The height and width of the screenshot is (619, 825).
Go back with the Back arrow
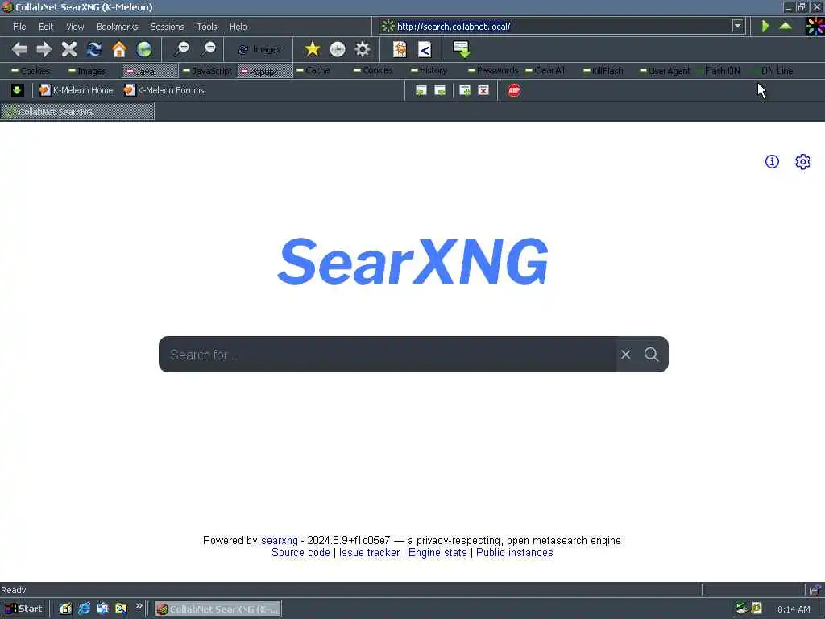click(19, 49)
